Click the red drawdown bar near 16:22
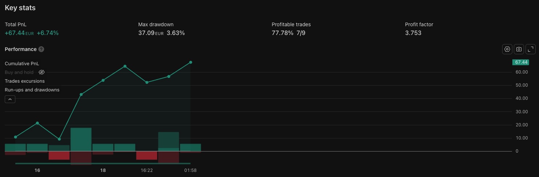 [x=147, y=155]
